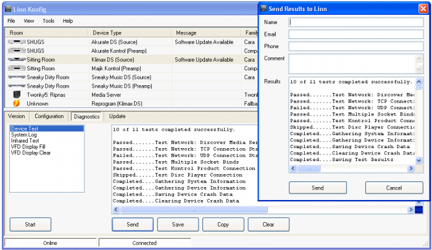Screen dimensions: 432x250
Task: Click the Twonky5 Ripnas media server icon
Action: tap(17, 94)
